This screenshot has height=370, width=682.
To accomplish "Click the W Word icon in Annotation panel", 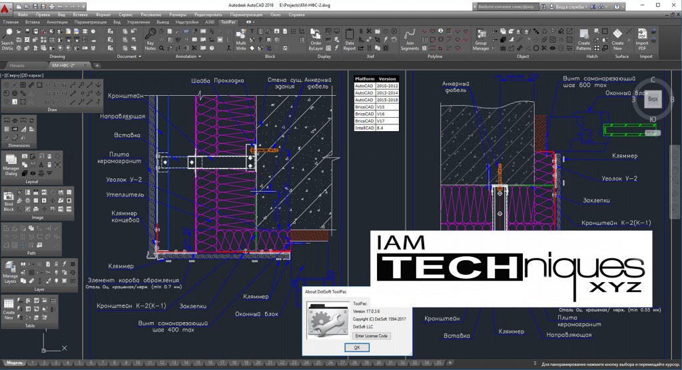I will pos(220,40).
